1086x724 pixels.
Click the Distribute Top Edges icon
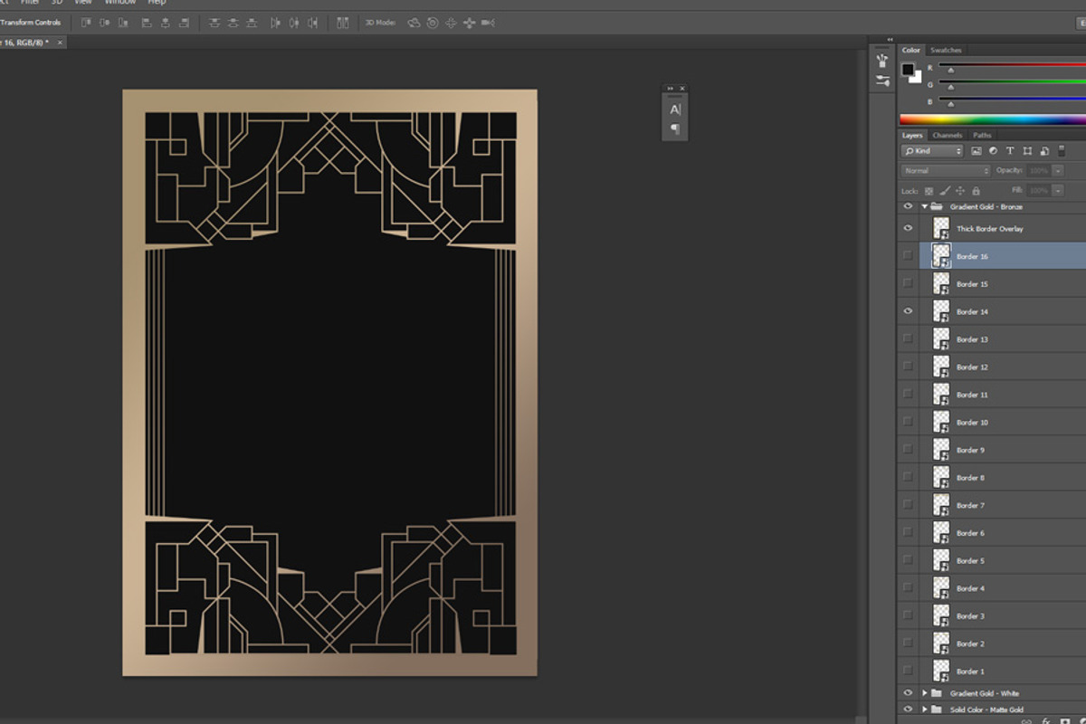pos(214,23)
